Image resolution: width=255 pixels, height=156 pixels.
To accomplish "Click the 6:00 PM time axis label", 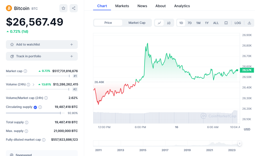I will [140, 127].
